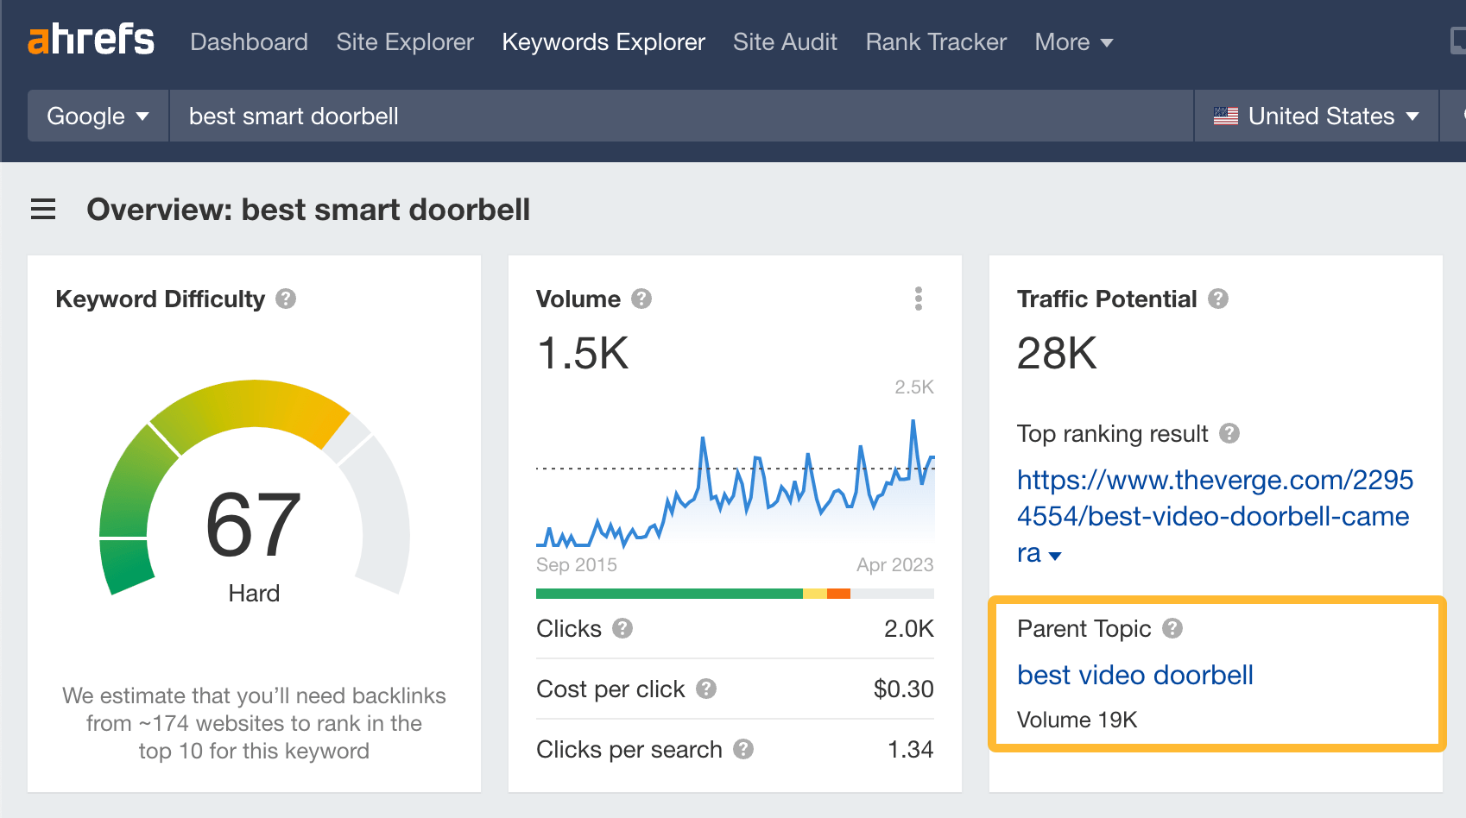Click the Keyword Difficulty help icon
The width and height of the screenshot is (1466, 818).
point(286,299)
